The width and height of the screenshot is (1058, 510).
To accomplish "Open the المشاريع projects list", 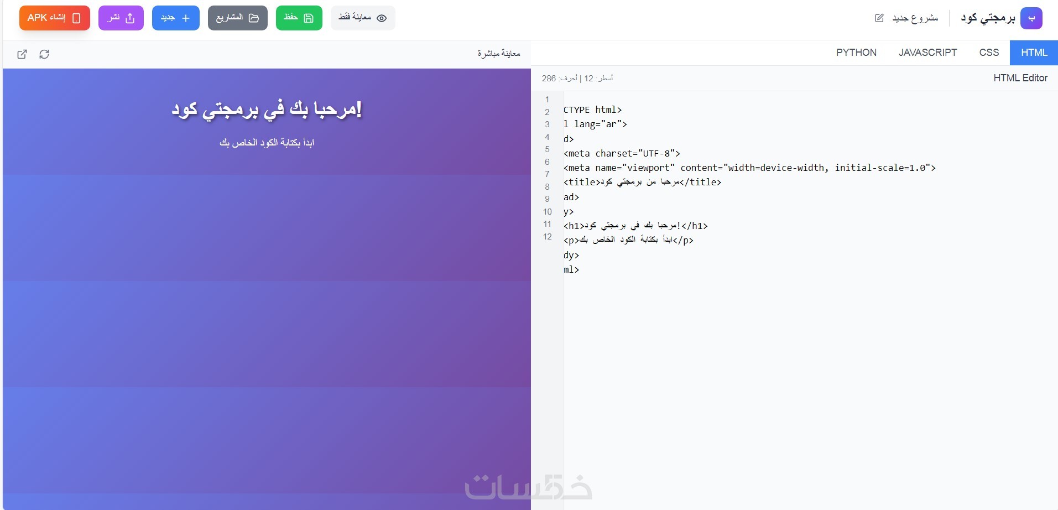I will (238, 18).
